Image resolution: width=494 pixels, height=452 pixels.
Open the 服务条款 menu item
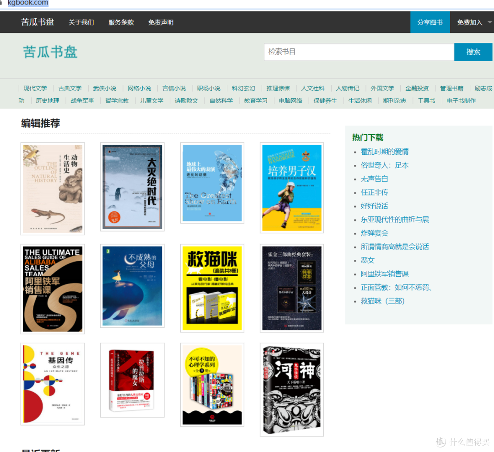point(121,22)
